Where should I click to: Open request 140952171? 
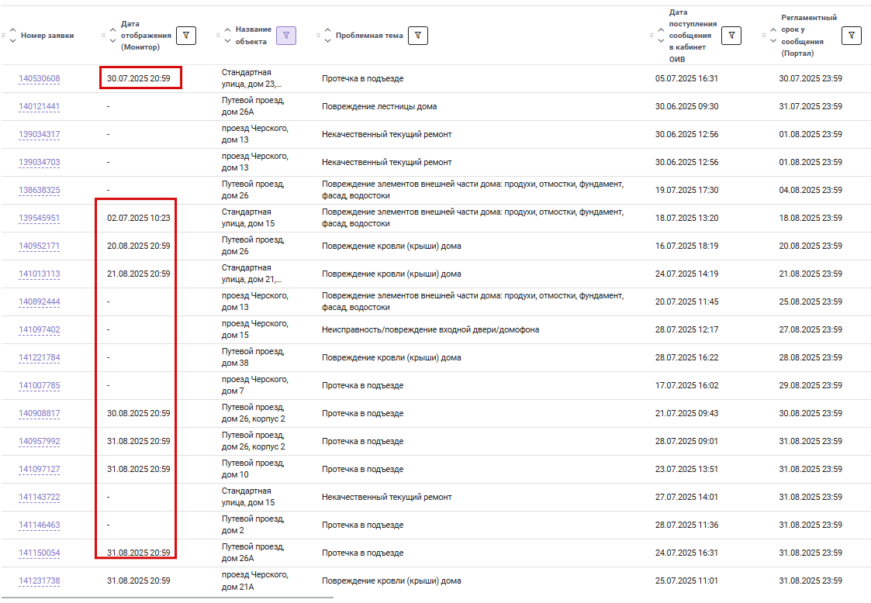tap(40, 246)
